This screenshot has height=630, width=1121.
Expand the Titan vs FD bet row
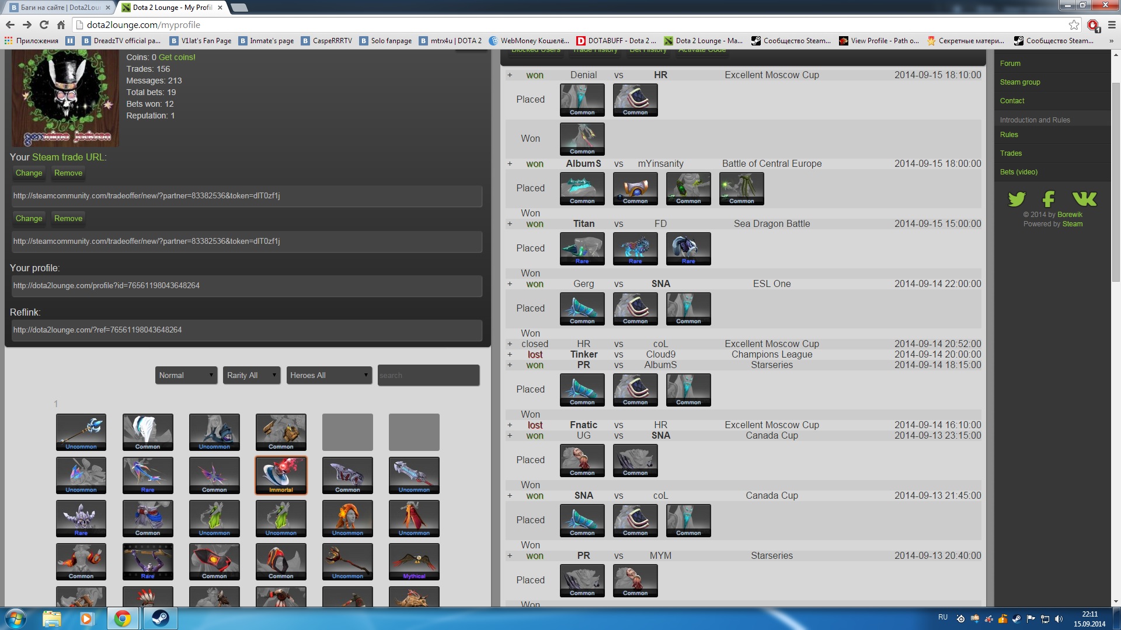[x=510, y=224]
